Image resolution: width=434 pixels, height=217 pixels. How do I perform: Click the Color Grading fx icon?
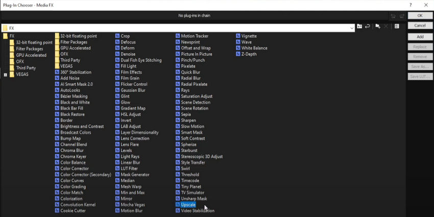pos(57,187)
